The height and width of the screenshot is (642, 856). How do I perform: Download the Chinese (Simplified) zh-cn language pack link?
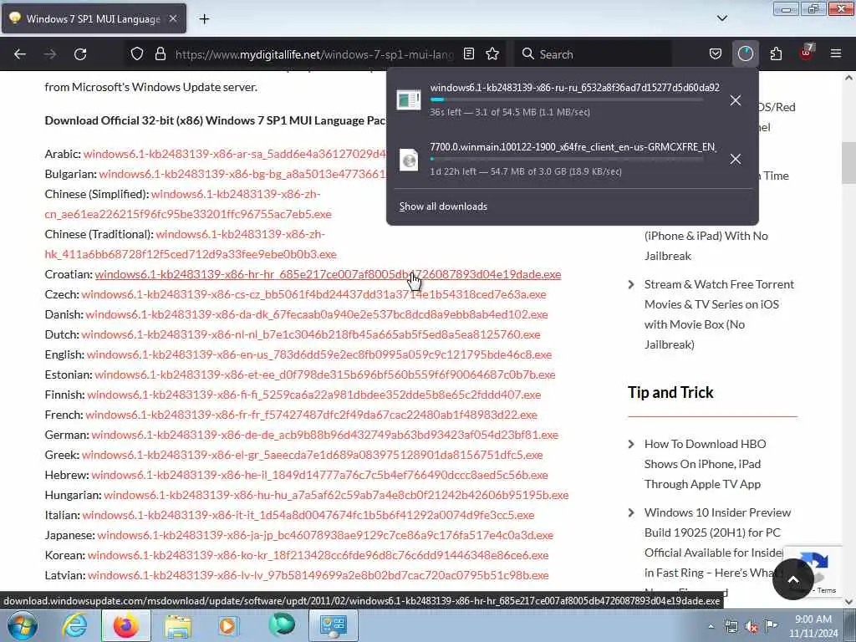click(x=188, y=204)
